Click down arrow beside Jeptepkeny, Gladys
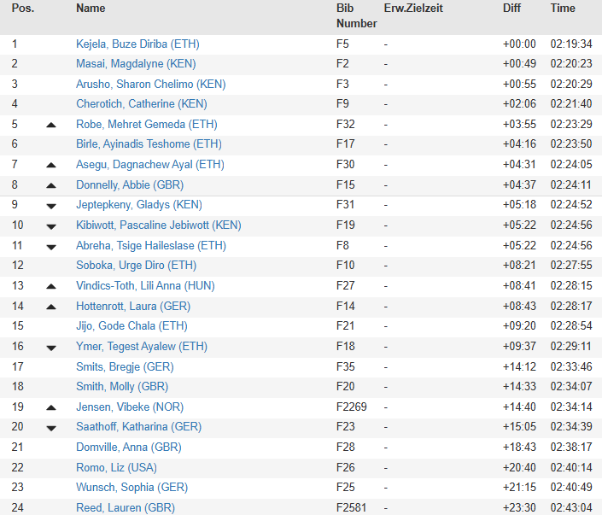Viewport: 602px width, 515px height. [51, 206]
